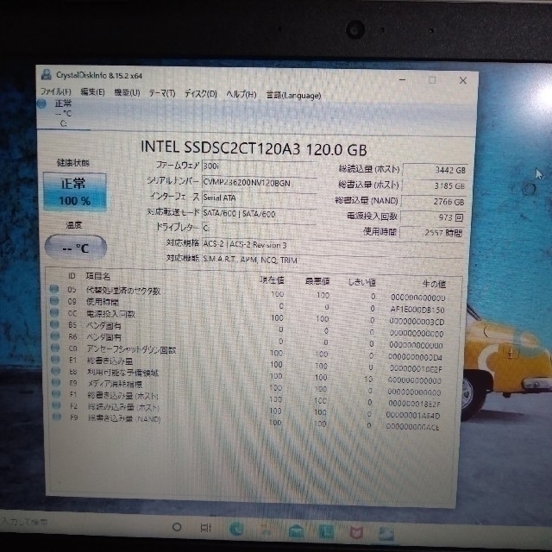This screenshot has width=552, height=552.
Task: Click the NAND writes value 2766 GB
Action: click(434, 202)
